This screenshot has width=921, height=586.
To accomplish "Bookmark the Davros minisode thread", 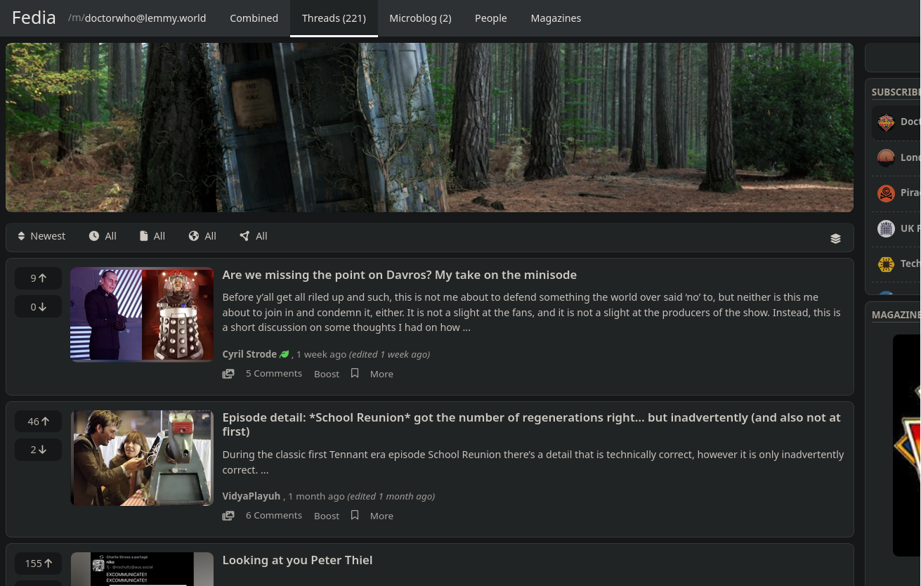I will click(x=355, y=373).
